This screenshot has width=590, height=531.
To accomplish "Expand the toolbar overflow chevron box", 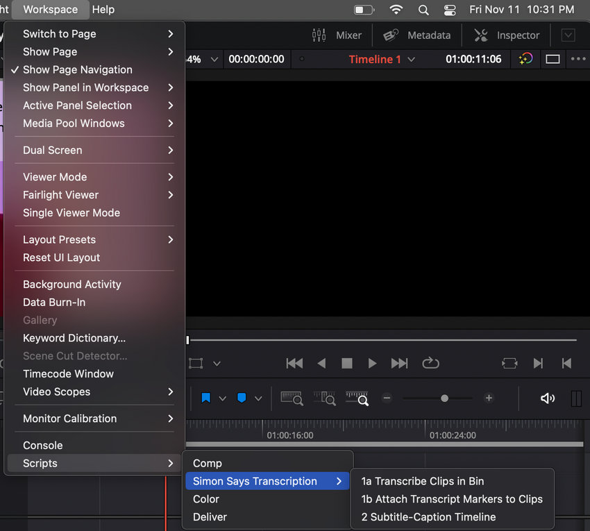I will tap(568, 35).
